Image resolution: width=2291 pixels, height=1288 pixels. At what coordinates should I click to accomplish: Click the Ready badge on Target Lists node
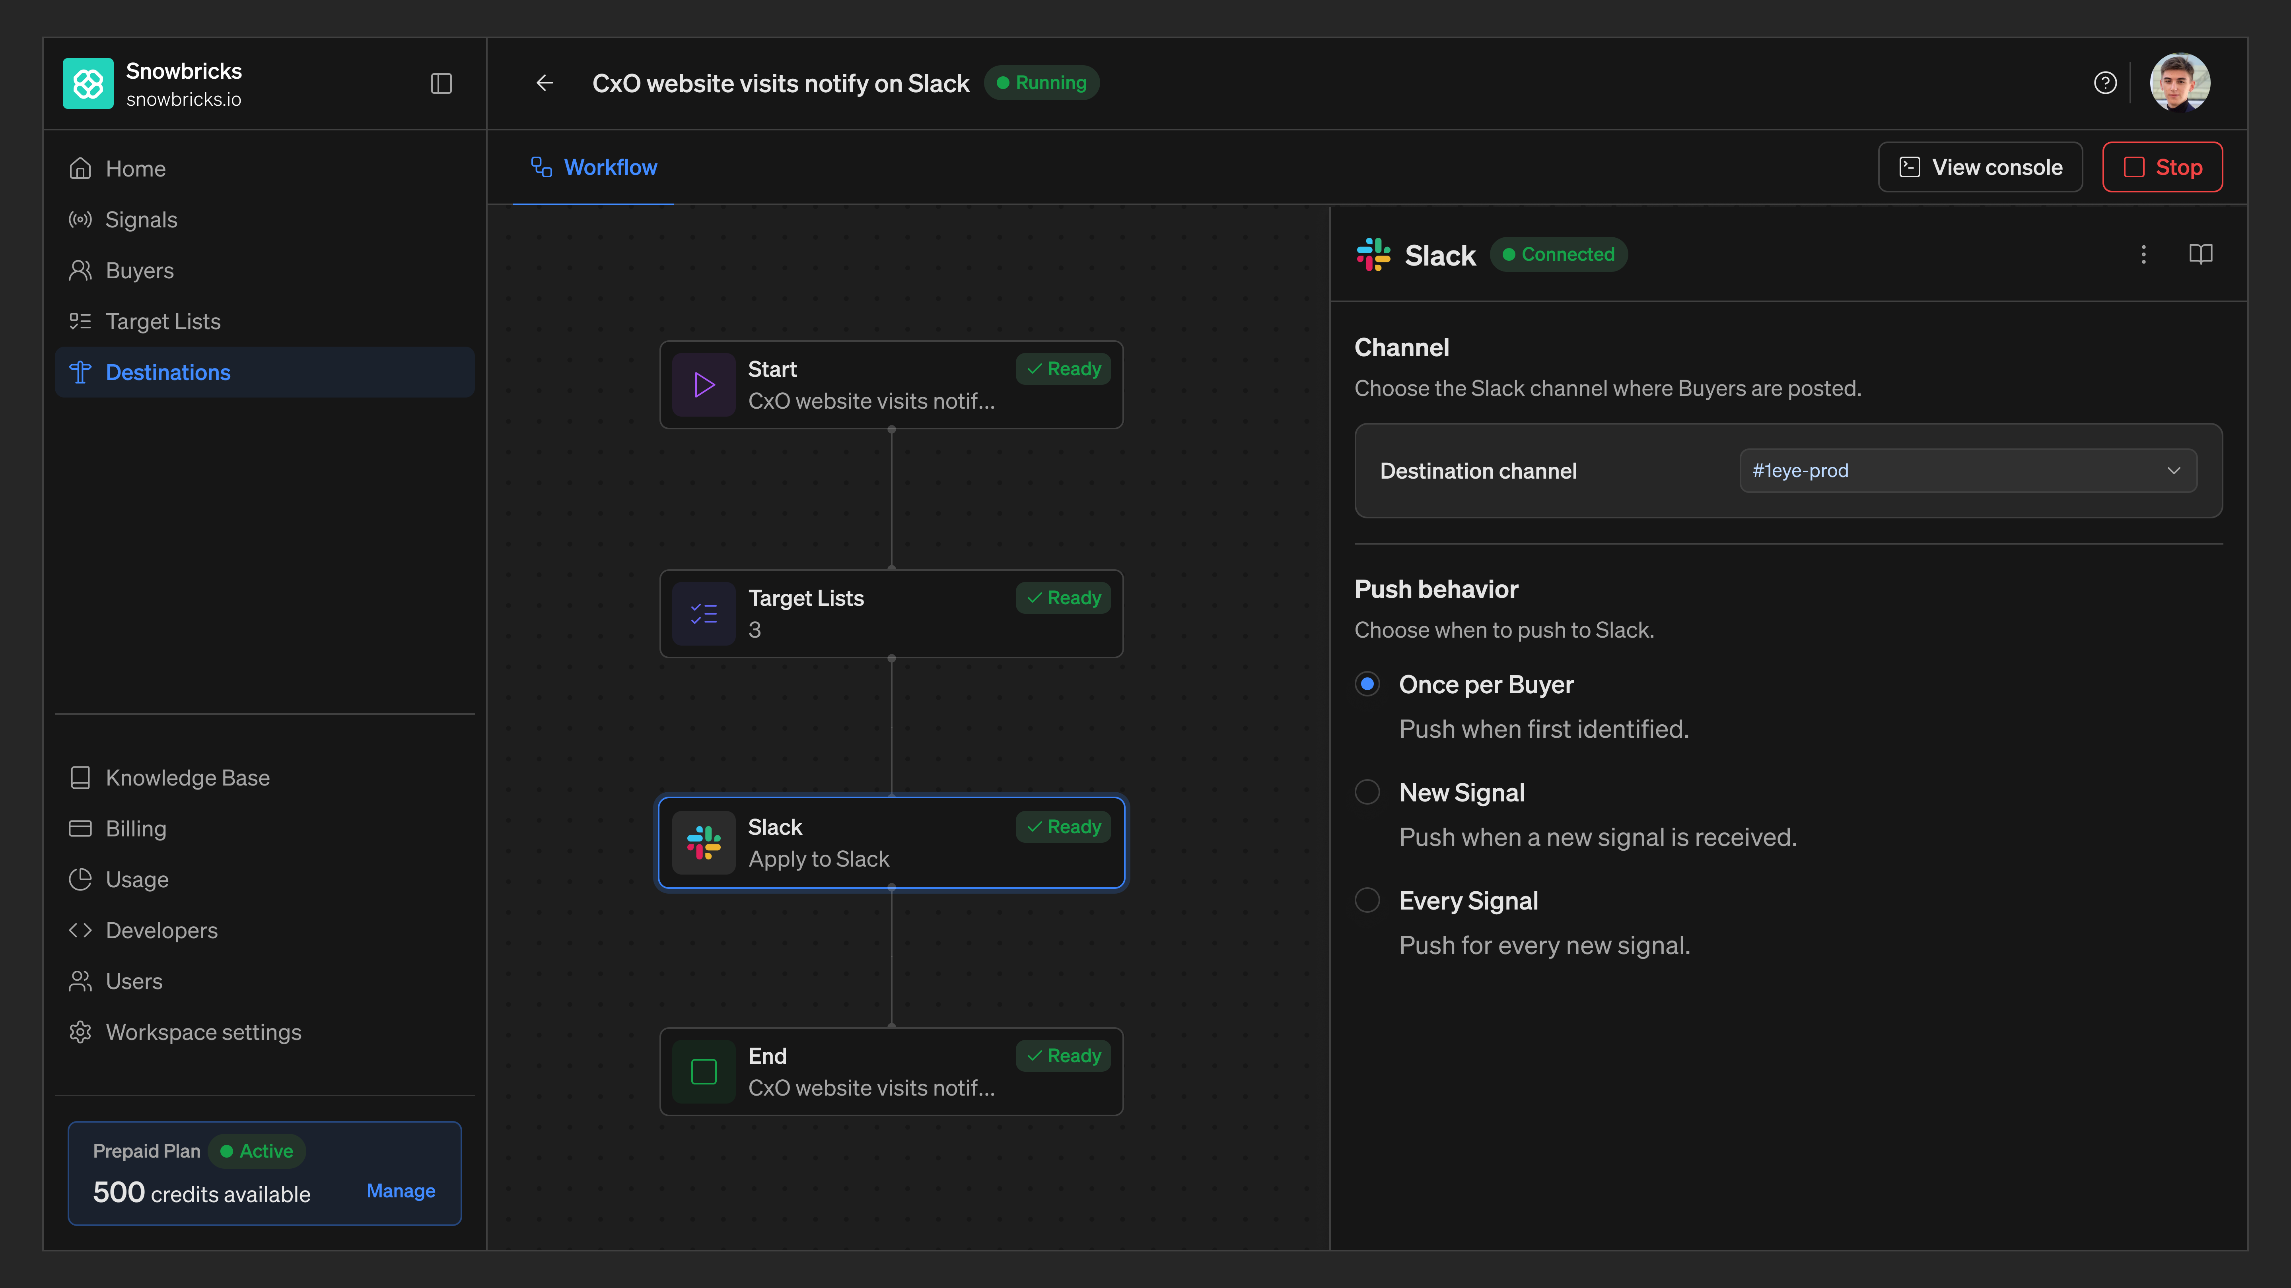pos(1064,598)
